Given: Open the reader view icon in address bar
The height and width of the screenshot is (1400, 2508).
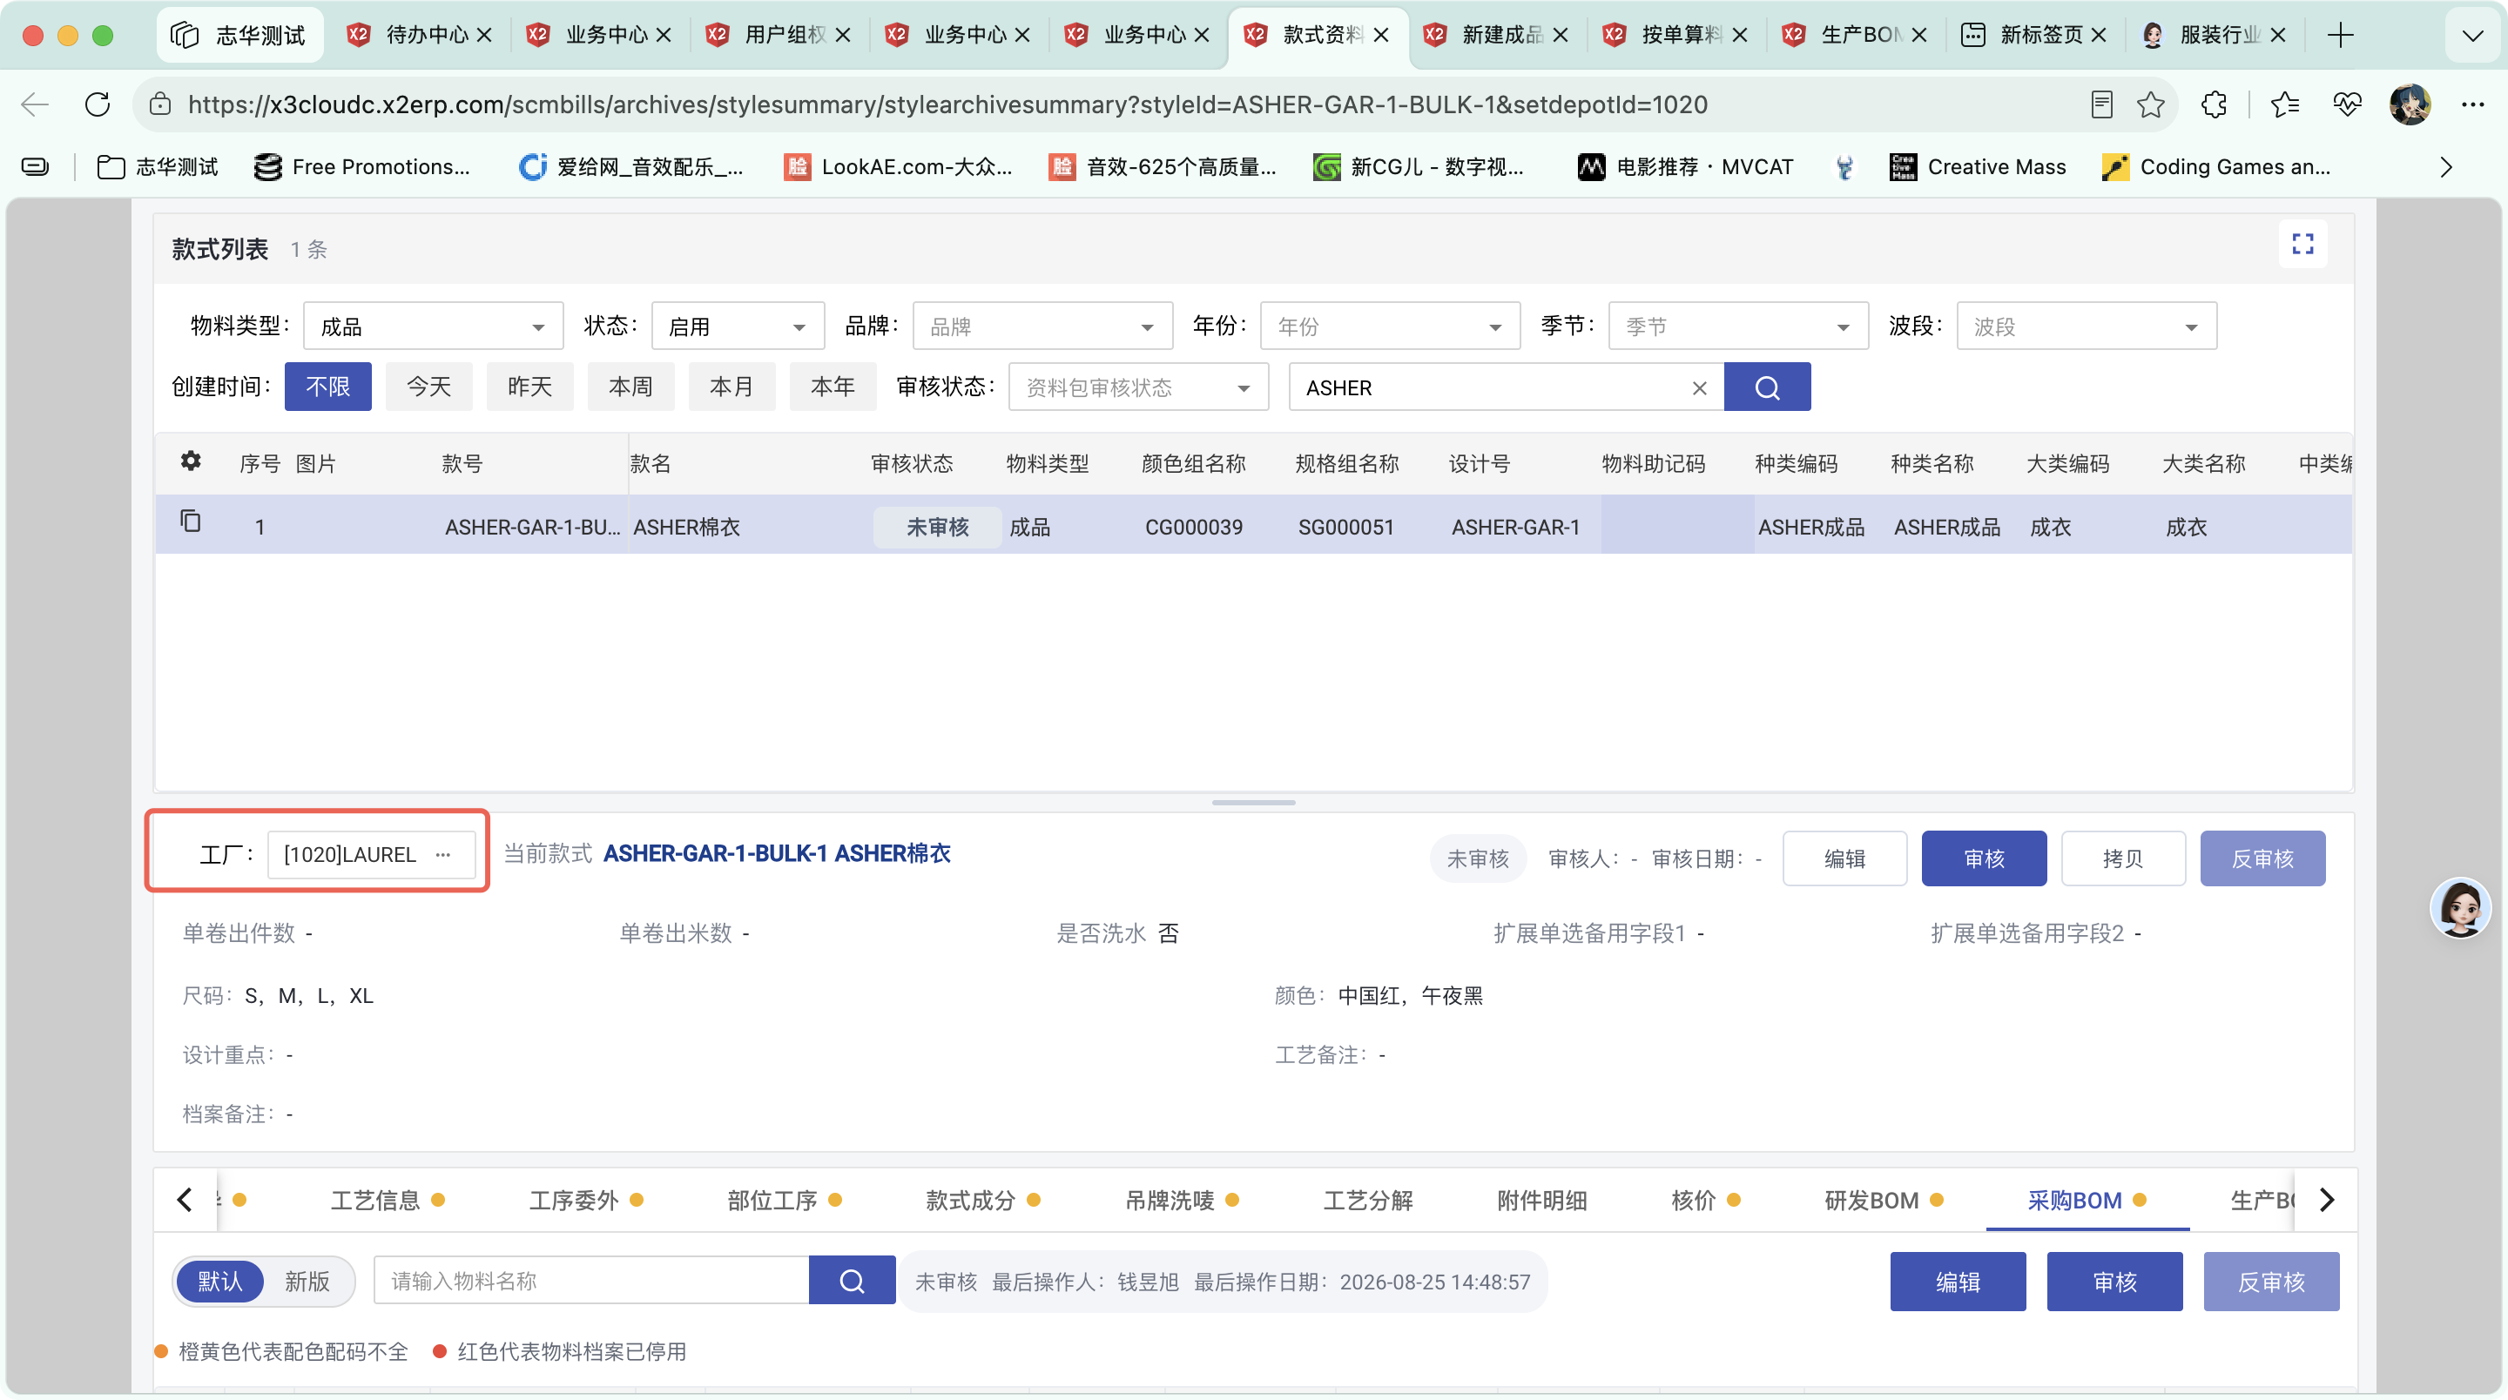Looking at the screenshot, I should tap(2102, 104).
